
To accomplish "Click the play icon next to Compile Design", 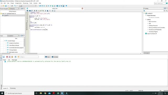I will 6,41.
